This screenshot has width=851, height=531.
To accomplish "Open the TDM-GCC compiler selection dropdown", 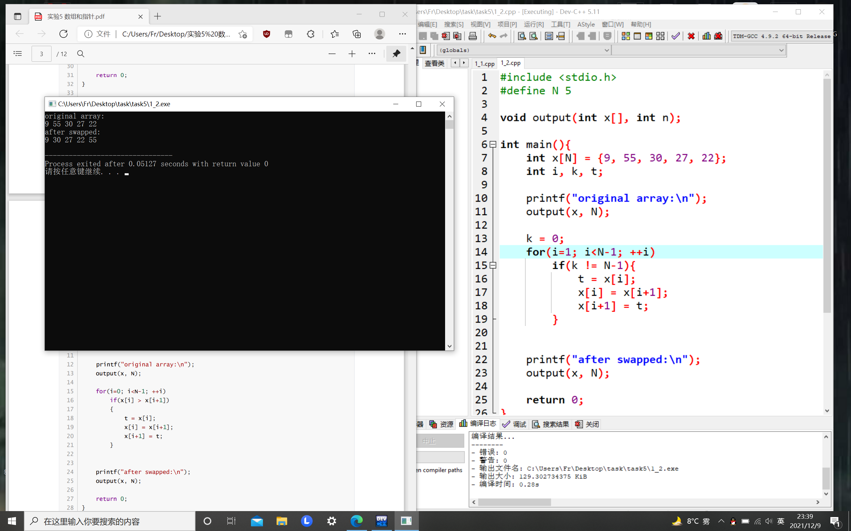I will click(x=782, y=36).
